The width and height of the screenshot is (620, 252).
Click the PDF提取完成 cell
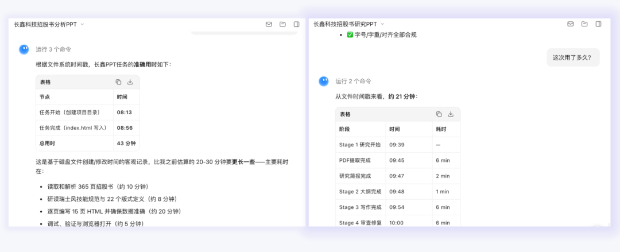point(361,160)
